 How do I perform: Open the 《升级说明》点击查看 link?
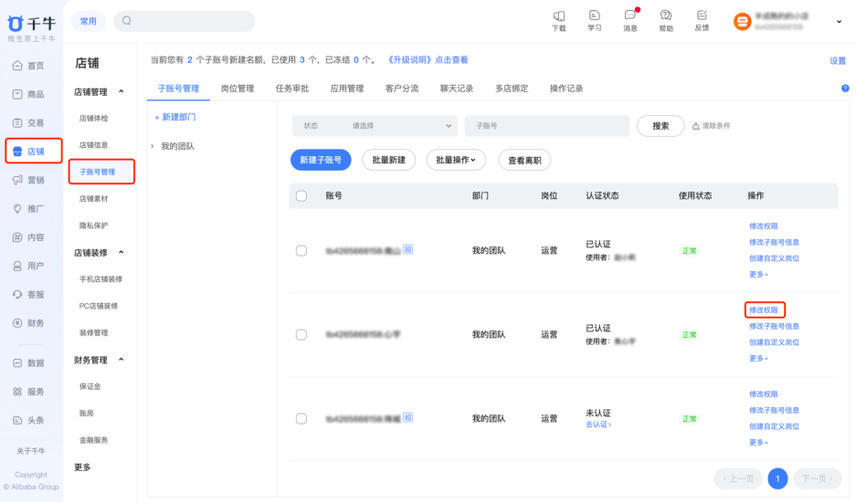coord(428,60)
